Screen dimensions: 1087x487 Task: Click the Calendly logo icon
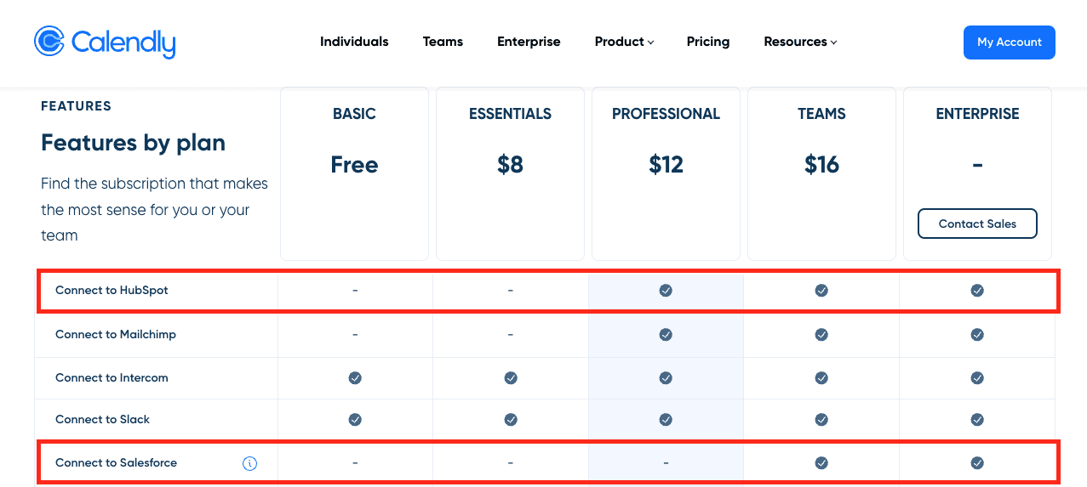[49, 42]
